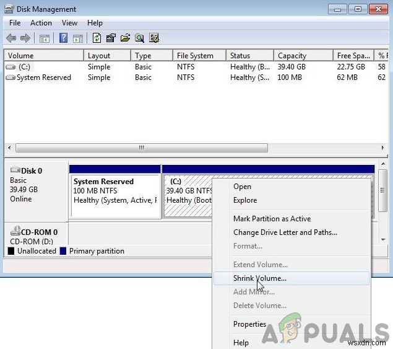Click the Properties toolbar icon

tap(111, 38)
